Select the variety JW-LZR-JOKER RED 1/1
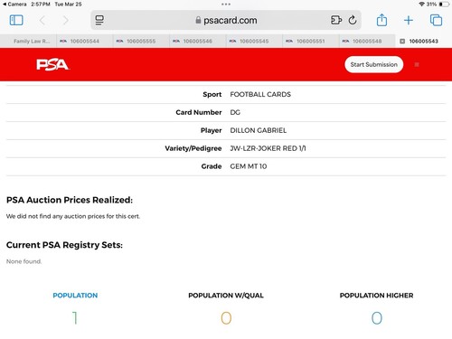452x339 pixels. [268, 148]
